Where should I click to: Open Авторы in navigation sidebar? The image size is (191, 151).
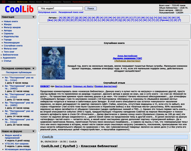point(8,30)
